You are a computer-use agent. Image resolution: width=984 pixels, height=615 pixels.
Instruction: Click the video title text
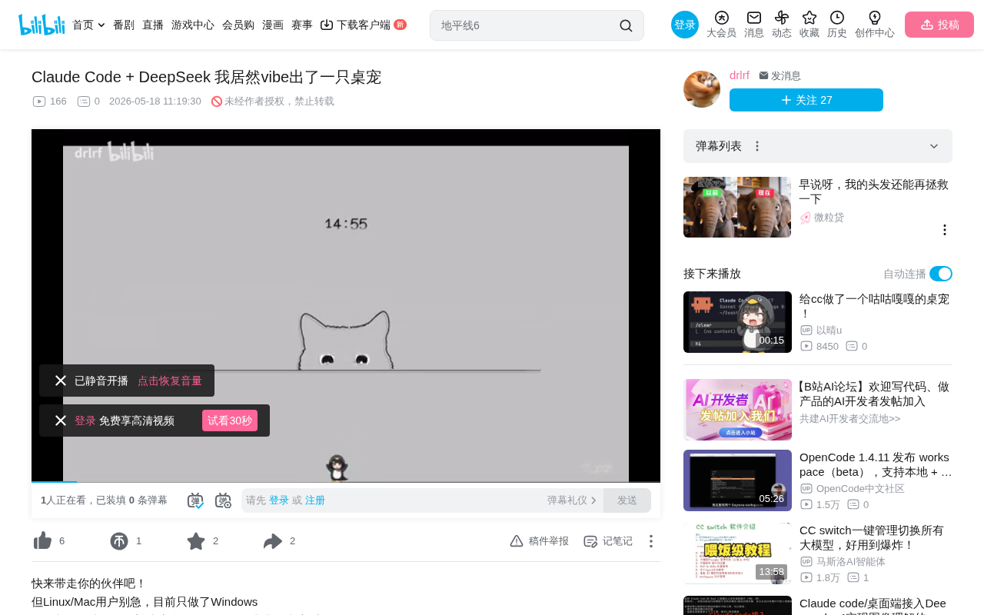tap(206, 77)
